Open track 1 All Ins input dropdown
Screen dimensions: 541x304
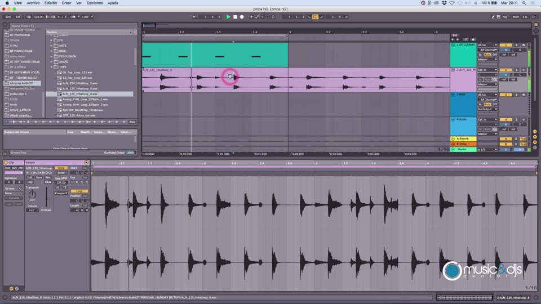487,45
